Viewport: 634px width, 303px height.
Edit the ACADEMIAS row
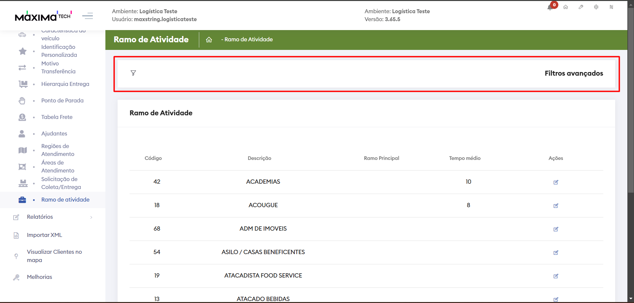(x=556, y=182)
